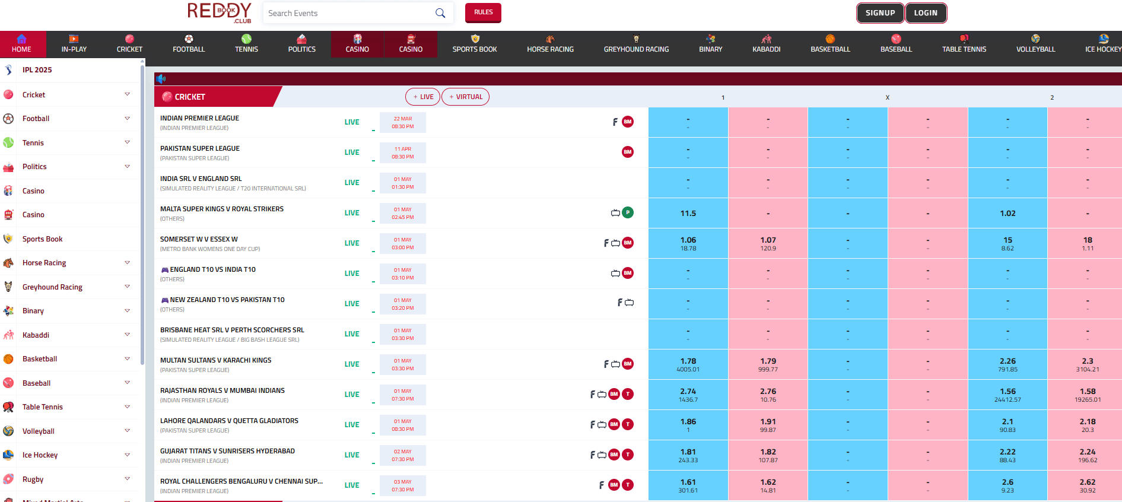Click F icon in Somerset W v Essex W row
Image resolution: width=1122 pixels, height=502 pixels.
[606, 243]
